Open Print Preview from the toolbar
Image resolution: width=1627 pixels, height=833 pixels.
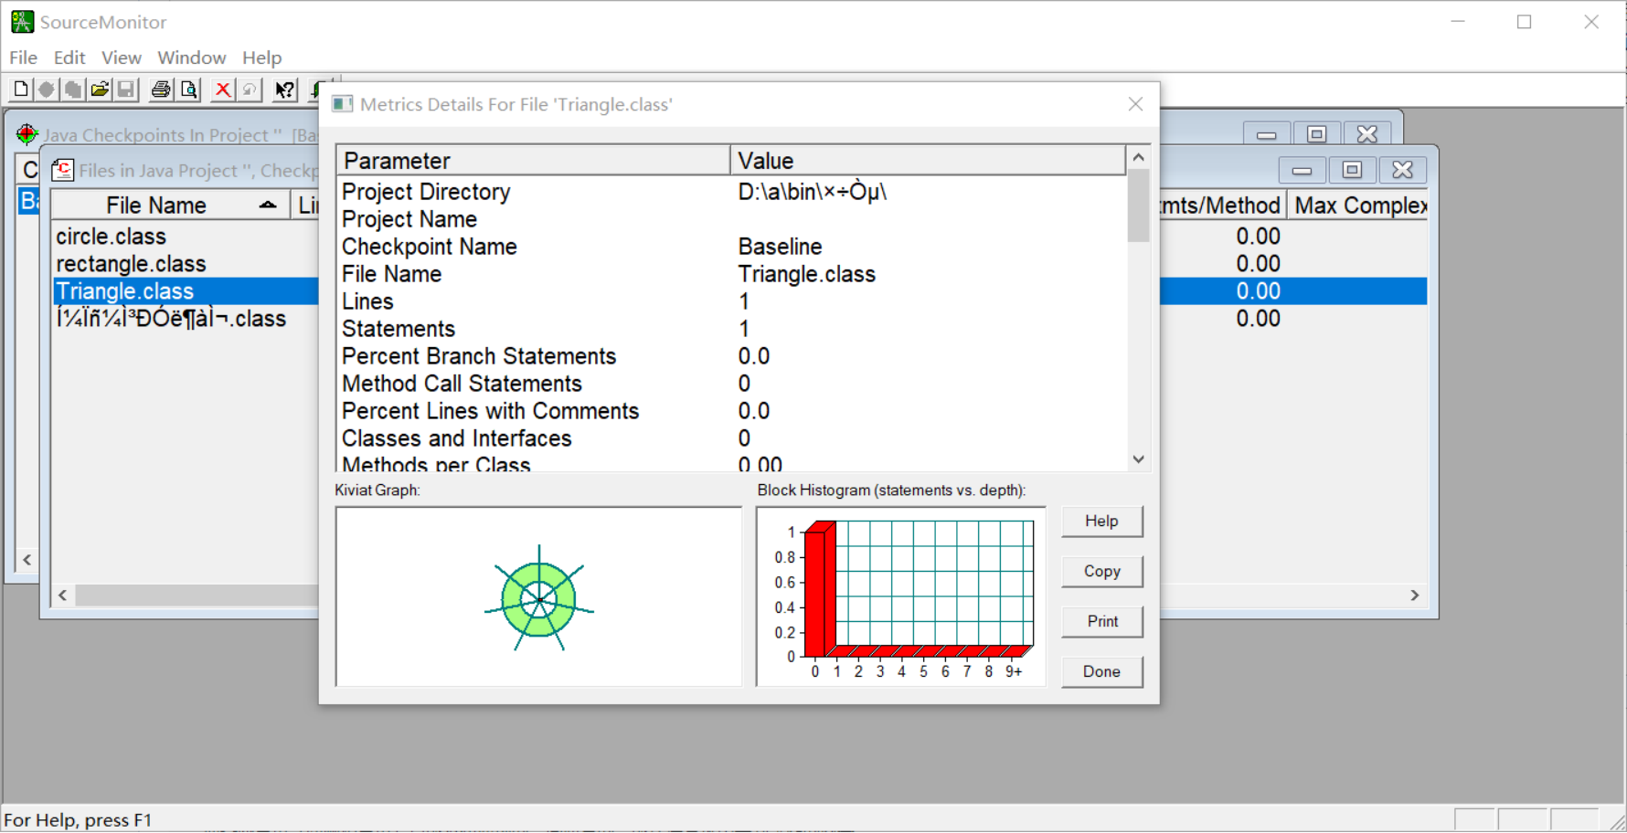(188, 90)
